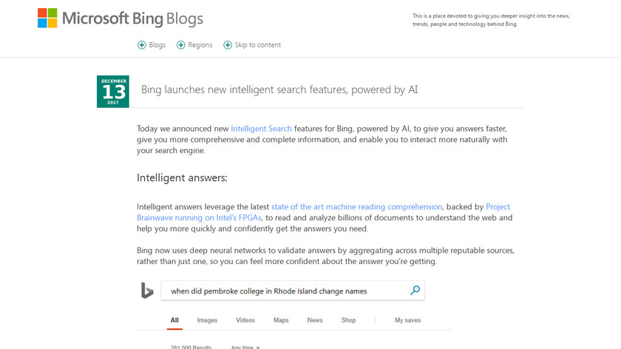Click the magnifying glass search icon
Image resolution: width=621 pixels, height=349 pixels.
(x=415, y=291)
